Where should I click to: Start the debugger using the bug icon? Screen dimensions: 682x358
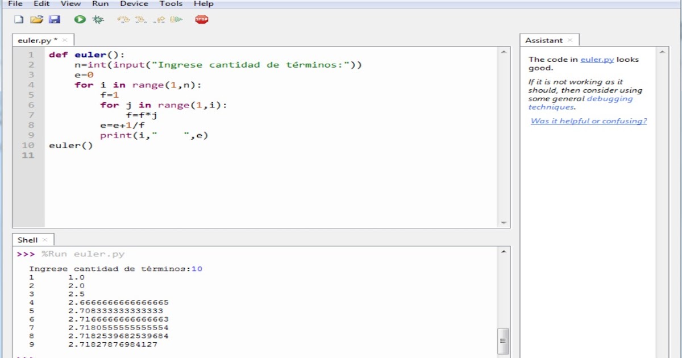[98, 19]
